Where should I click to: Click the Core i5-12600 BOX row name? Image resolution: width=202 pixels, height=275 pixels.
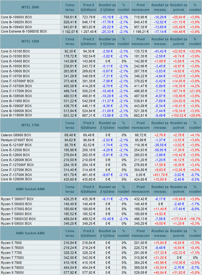point(16,155)
